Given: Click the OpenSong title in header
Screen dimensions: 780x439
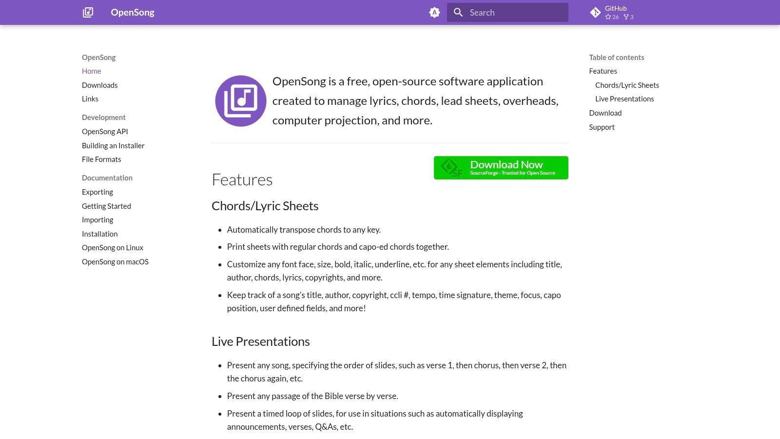Looking at the screenshot, I should [133, 12].
